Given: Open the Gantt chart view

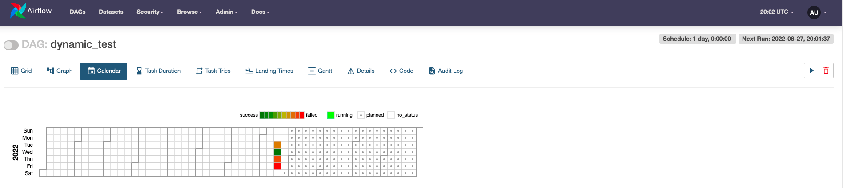Looking at the screenshot, I should click(x=320, y=71).
